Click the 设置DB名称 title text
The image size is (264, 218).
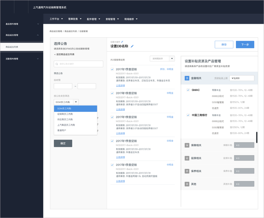[x=119, y=46]
